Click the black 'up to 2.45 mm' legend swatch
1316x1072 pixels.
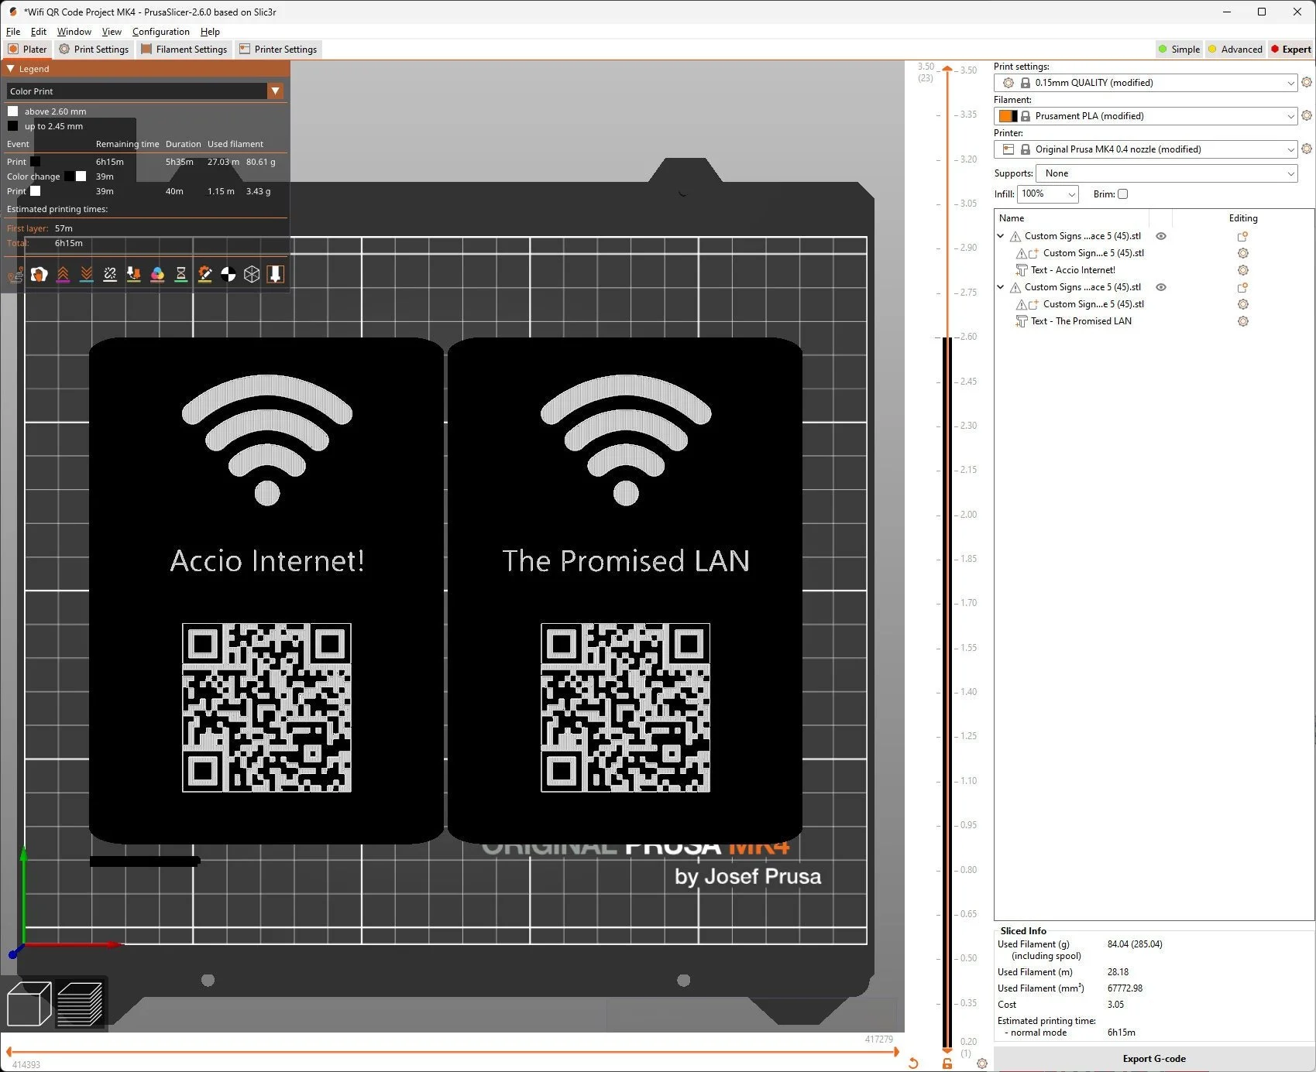(x=12, y=126)
